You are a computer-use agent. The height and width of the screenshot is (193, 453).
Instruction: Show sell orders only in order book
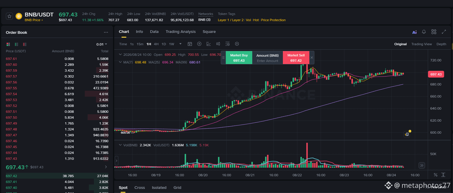tap(25, 44)
